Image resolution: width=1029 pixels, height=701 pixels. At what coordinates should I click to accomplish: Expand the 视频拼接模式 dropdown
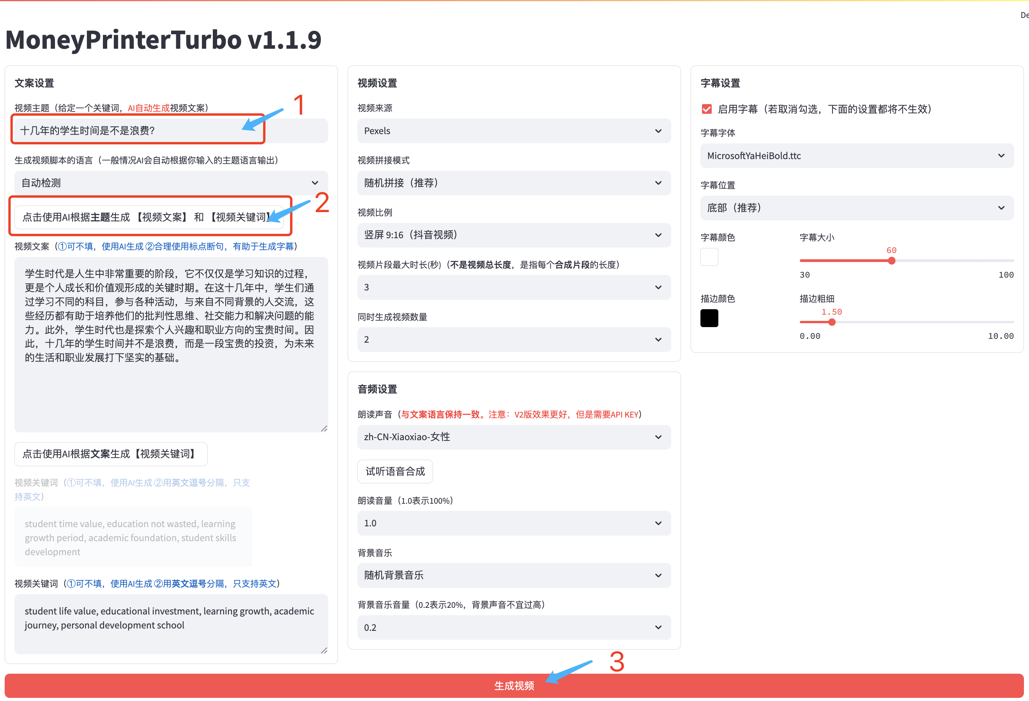[514, 183]
